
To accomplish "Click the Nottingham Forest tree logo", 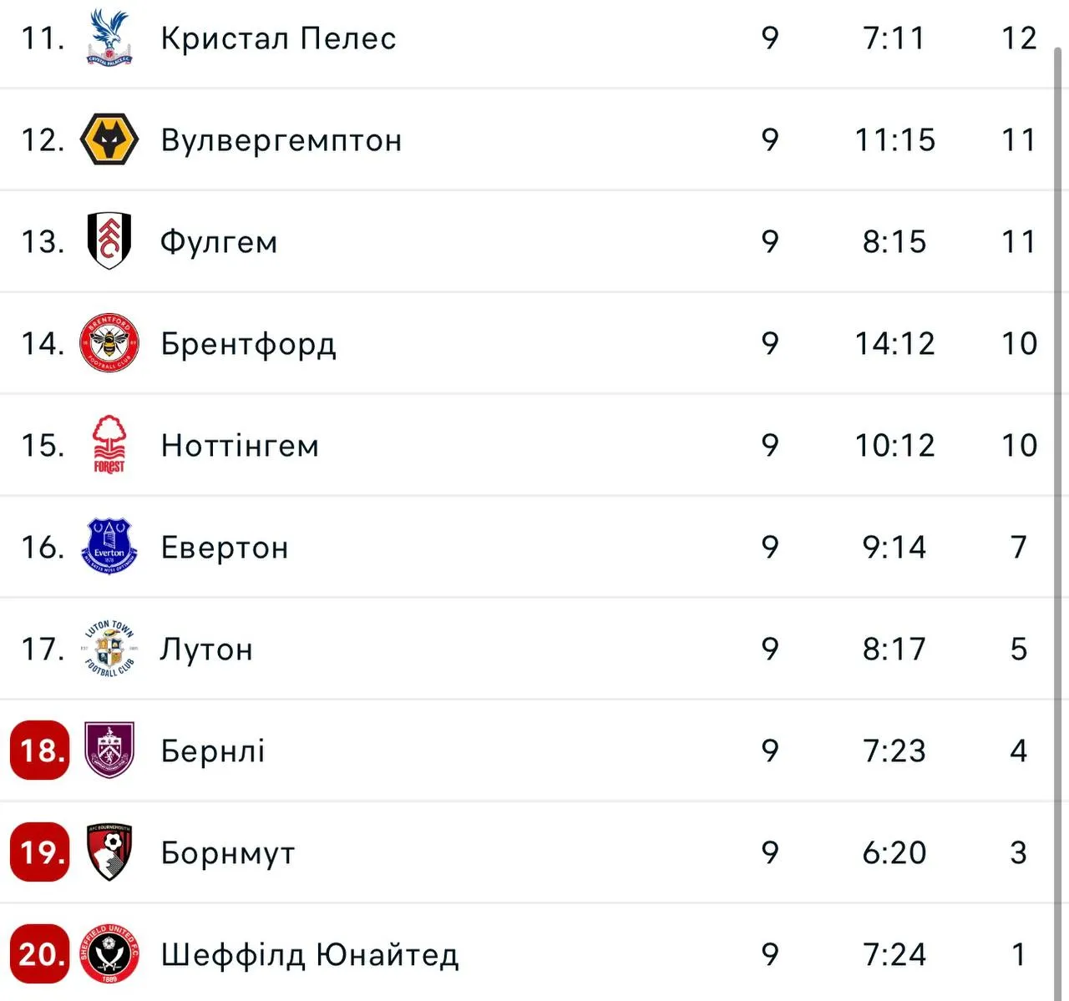I will tap(109, 445).
